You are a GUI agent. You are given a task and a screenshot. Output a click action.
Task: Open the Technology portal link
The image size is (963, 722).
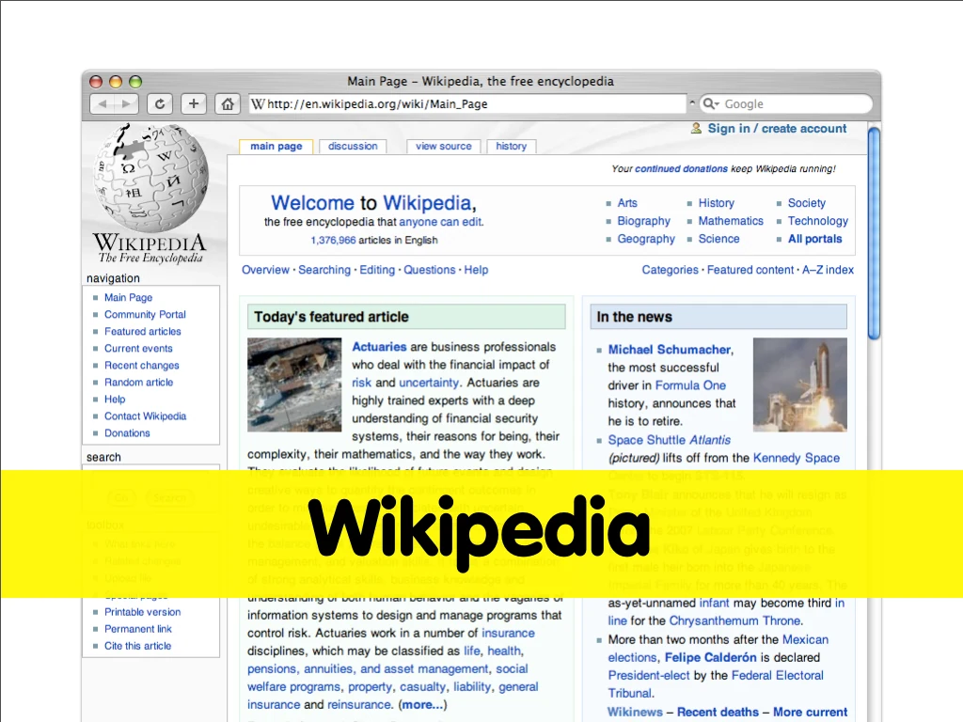pos(818,220)
